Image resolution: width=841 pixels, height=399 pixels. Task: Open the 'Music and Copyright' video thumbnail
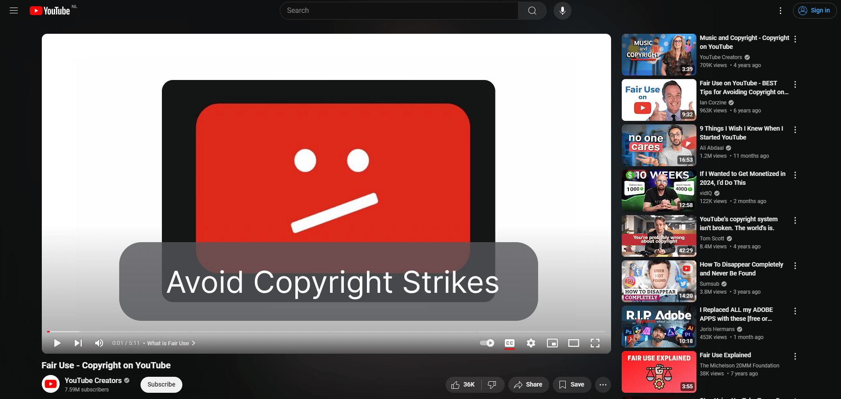[x=659, y=55]
